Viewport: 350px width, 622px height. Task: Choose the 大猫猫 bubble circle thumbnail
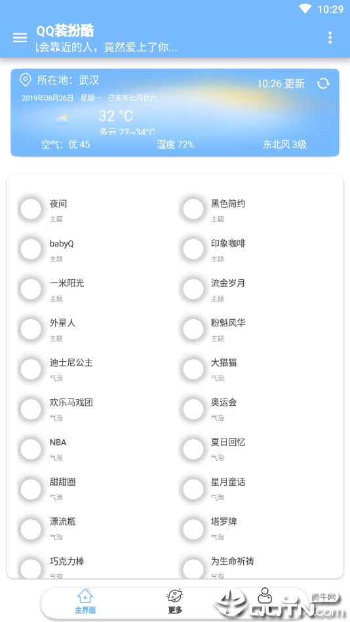point(193,368)
